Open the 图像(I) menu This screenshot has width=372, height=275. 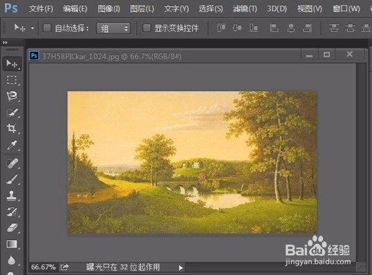point(109,9)
